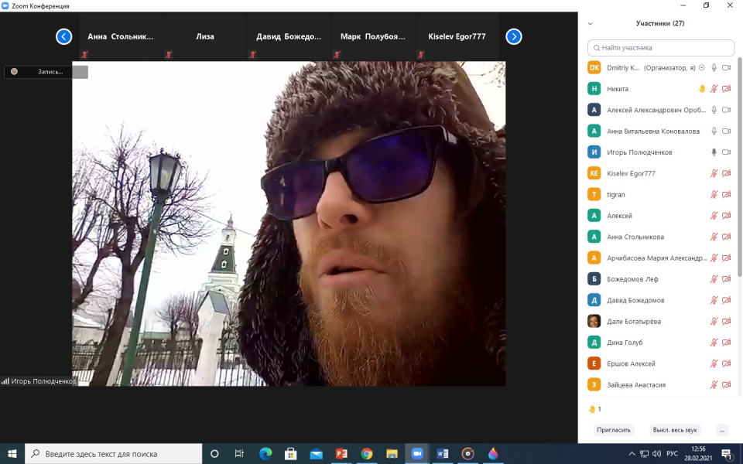This screenshot has height=464, width=743.
Task: Open the Windows Start menu
Action: pos(12,454)
